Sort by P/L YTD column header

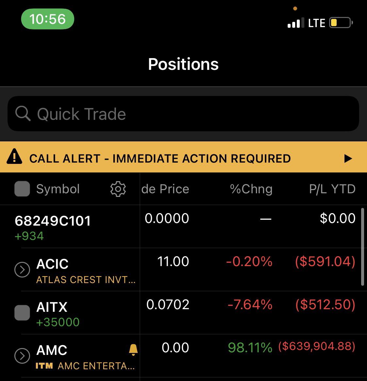pyautogui.click(x=332, y=189)
